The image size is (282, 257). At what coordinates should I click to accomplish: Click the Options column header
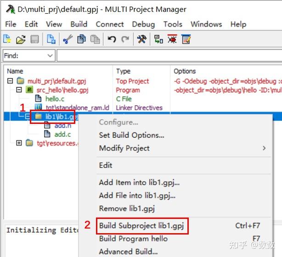185,71
